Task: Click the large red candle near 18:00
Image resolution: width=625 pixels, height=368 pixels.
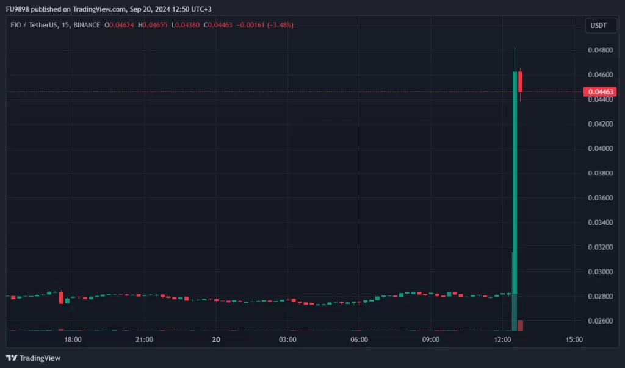Action: (x=61, y=297)
